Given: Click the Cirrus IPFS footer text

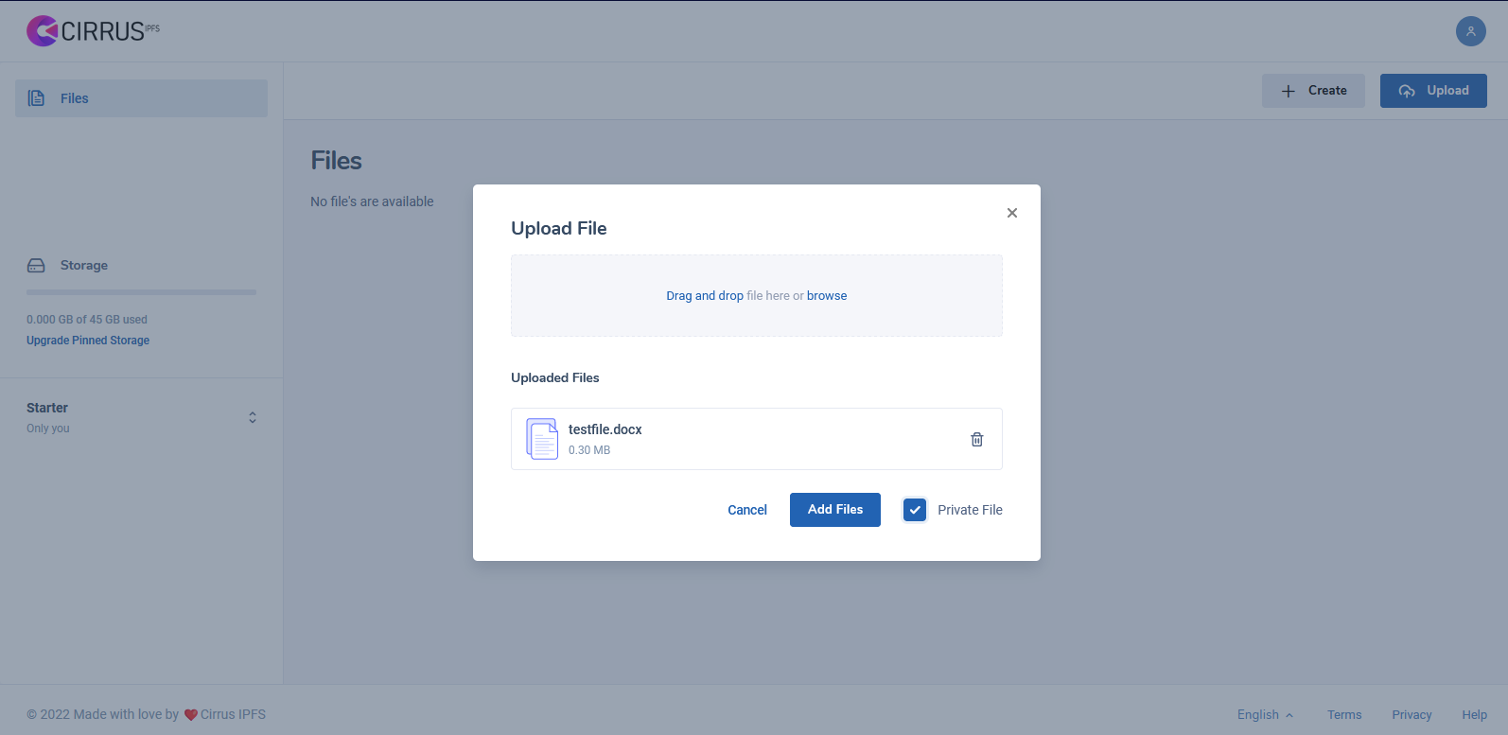Looking at the screenshot, I should [233, 715].
